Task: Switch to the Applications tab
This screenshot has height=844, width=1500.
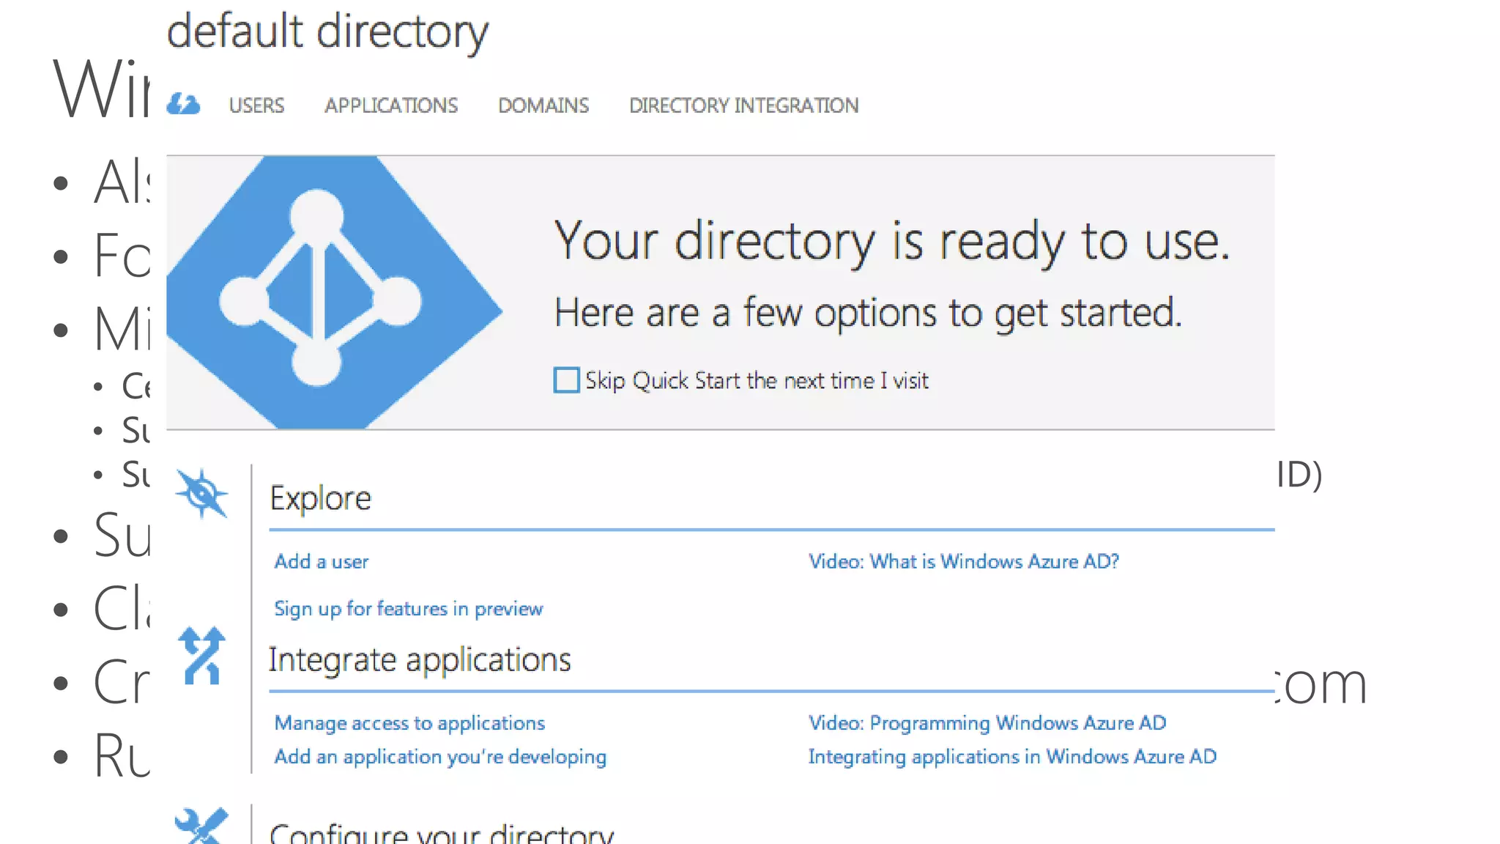Action: coord(391,105)
